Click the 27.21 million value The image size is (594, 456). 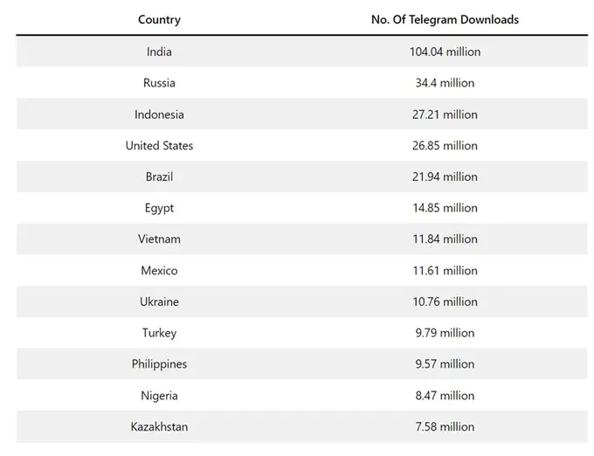click(x=445, y=114)
